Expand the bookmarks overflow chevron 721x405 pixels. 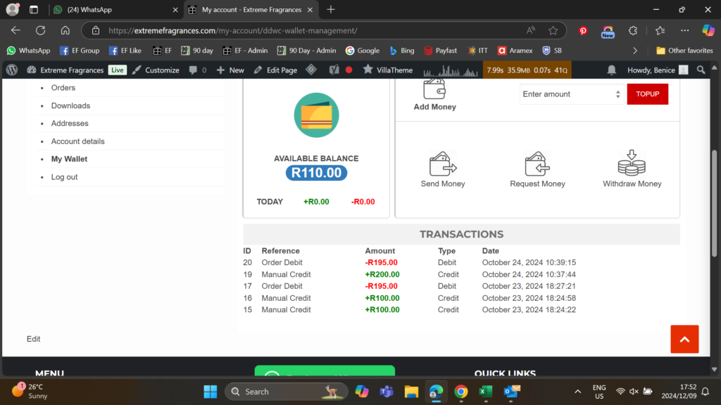click(635, 51)
